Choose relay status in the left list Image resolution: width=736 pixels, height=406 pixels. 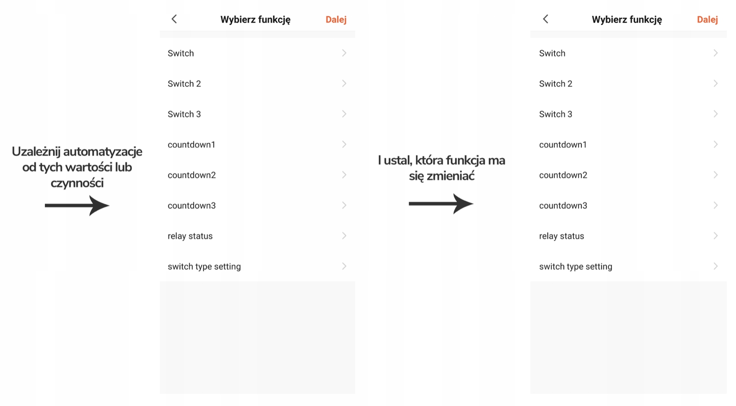[x=190, y=236]
